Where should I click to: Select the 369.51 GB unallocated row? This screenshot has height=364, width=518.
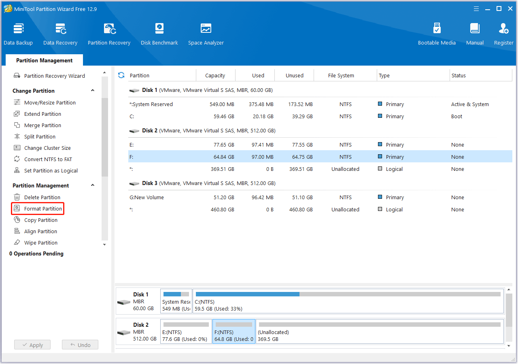[x=320, y=169]
